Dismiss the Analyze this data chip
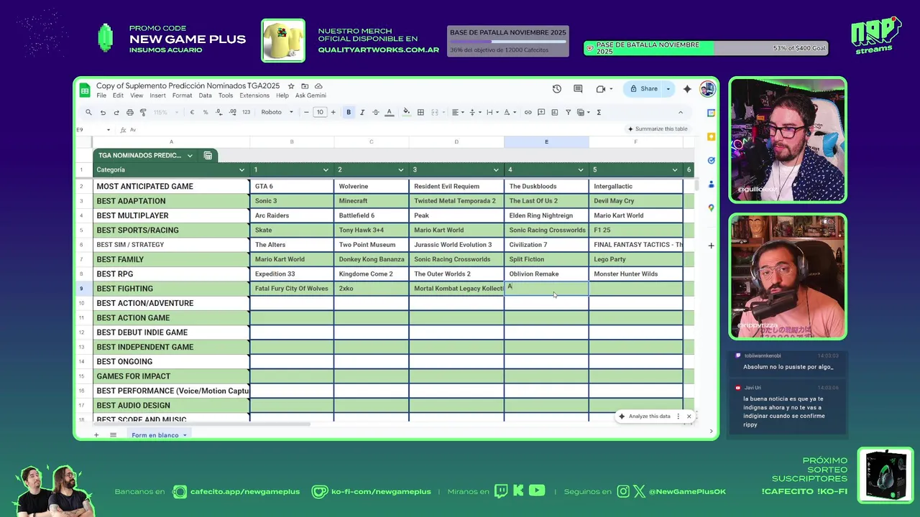This screenshot has width=920, height=517. coord(689,416)
